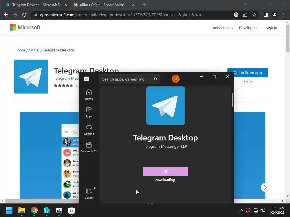Open Chrome profile icon

[x=275, y=15]
